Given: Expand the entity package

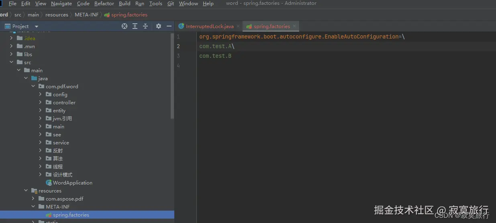Looking at the screenshot, I should click(41, 110).
